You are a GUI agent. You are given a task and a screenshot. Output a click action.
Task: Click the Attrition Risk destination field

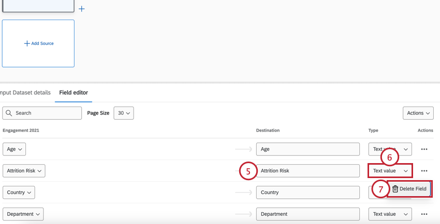coord(307,171)
